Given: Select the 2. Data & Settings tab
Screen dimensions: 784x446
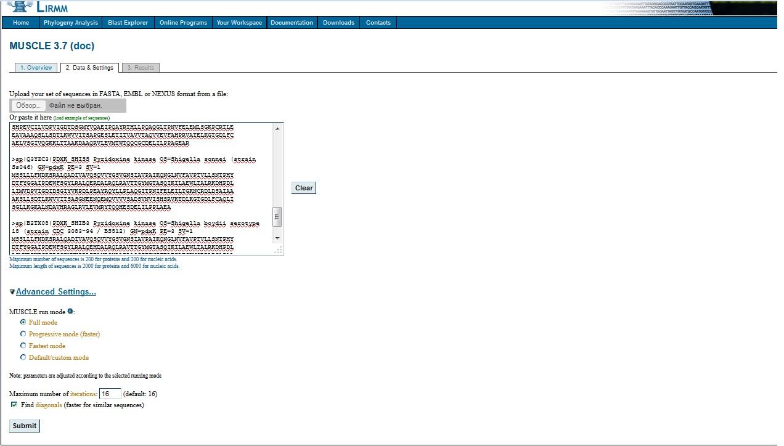Looking at the screenshot, I should (89, 68).
